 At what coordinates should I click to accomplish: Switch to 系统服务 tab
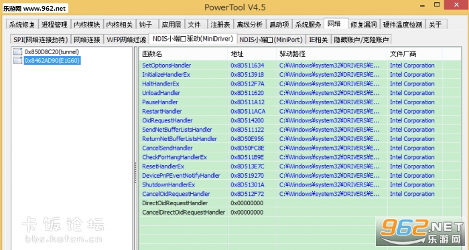coord(308,25)
